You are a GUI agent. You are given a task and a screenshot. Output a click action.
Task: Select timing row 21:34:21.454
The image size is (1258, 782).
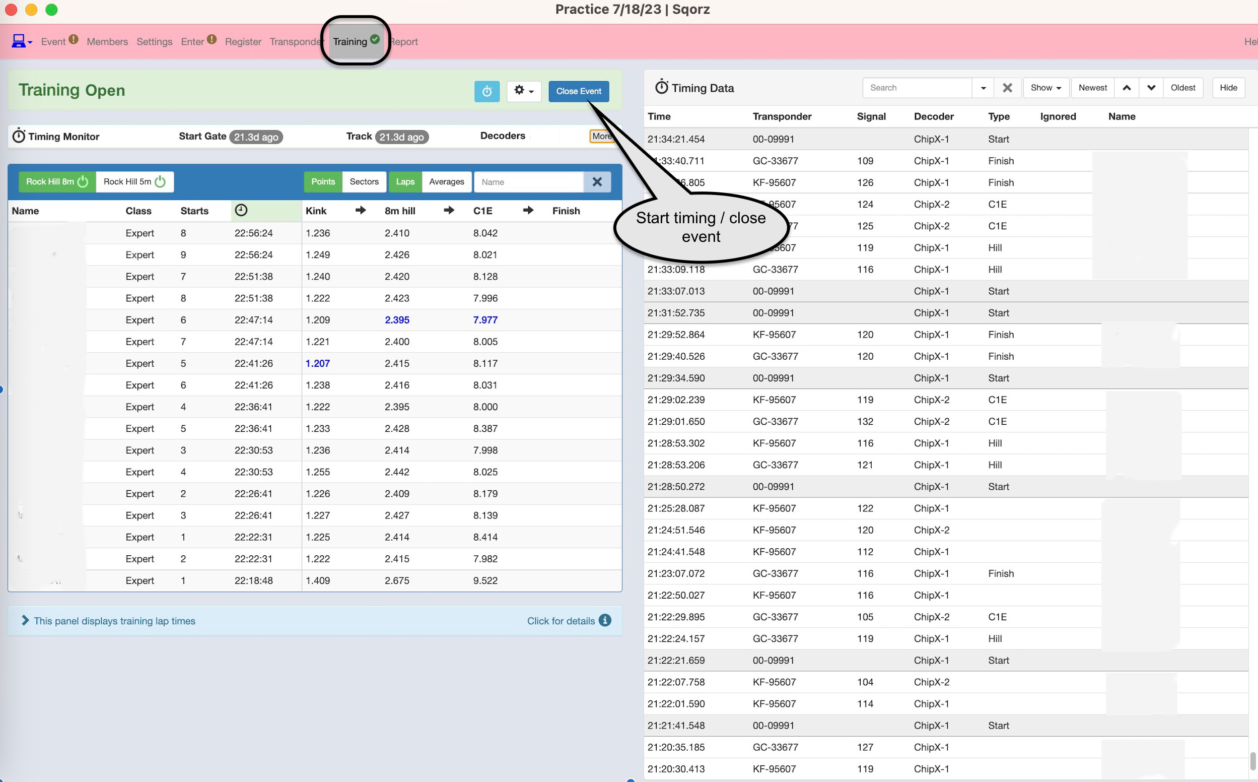click(946, 139)
